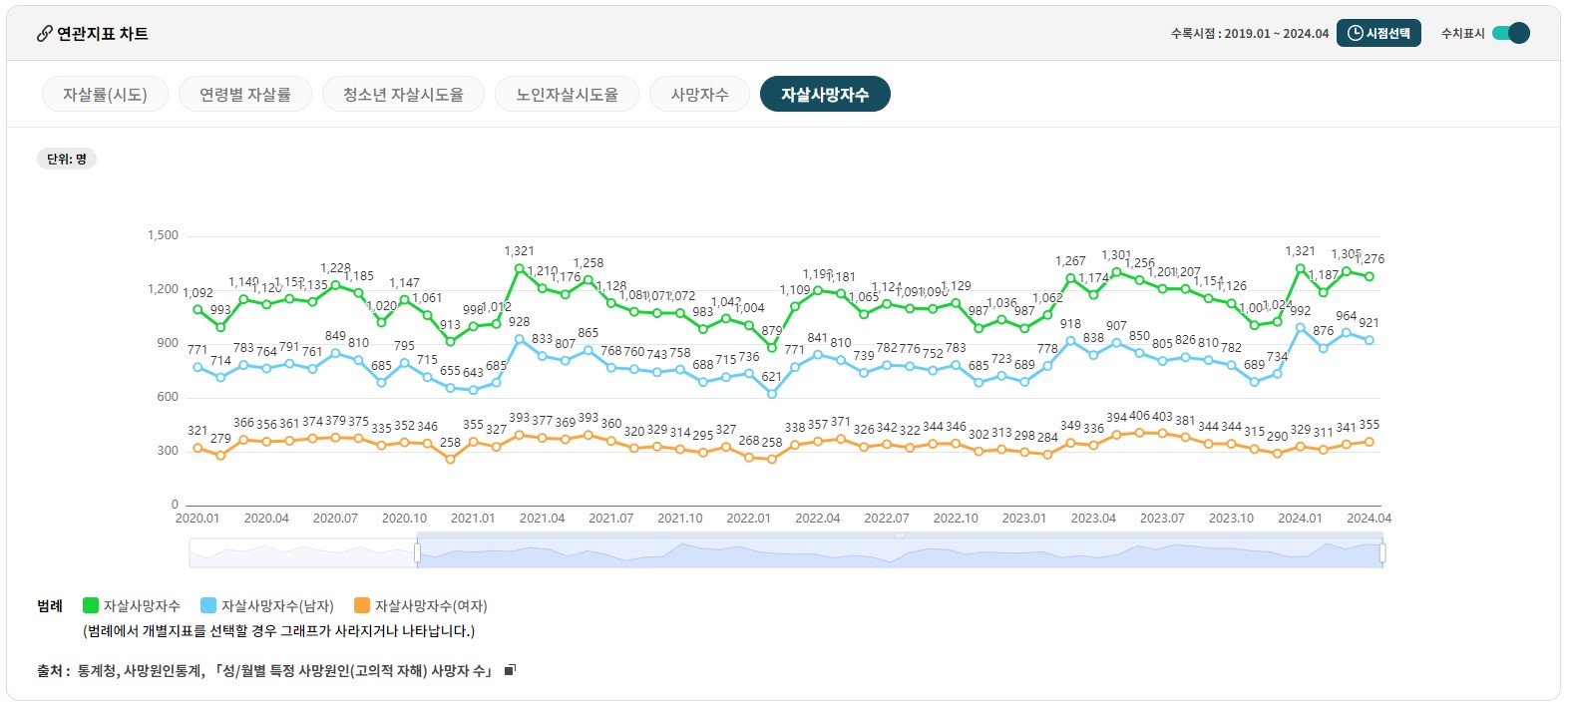Click the final orange point labeled 355

(1370, 442)
